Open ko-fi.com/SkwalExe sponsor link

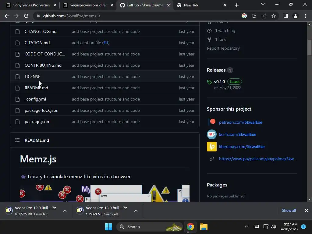(x=238, y=134)
